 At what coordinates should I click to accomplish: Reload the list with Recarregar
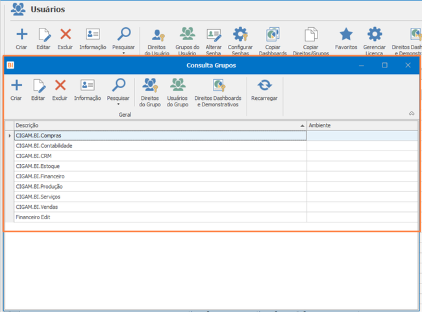[x=264, y=90]
